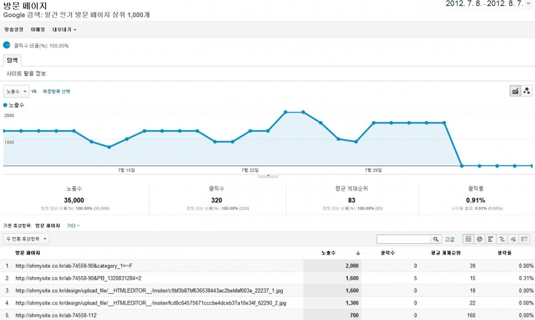Image resolution: width=535 pixels, height=320 pixels.
Task: Open the 두 번째 측정항목 dropdown
Action: (27, 239)
